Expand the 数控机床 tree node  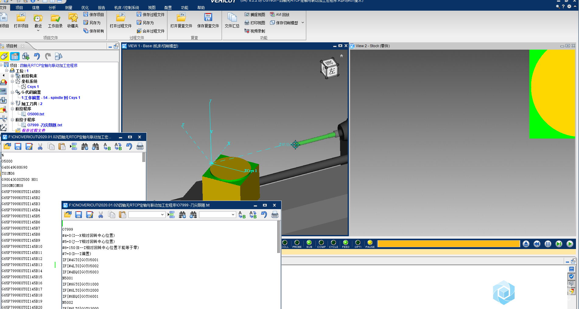click(12, 76)
